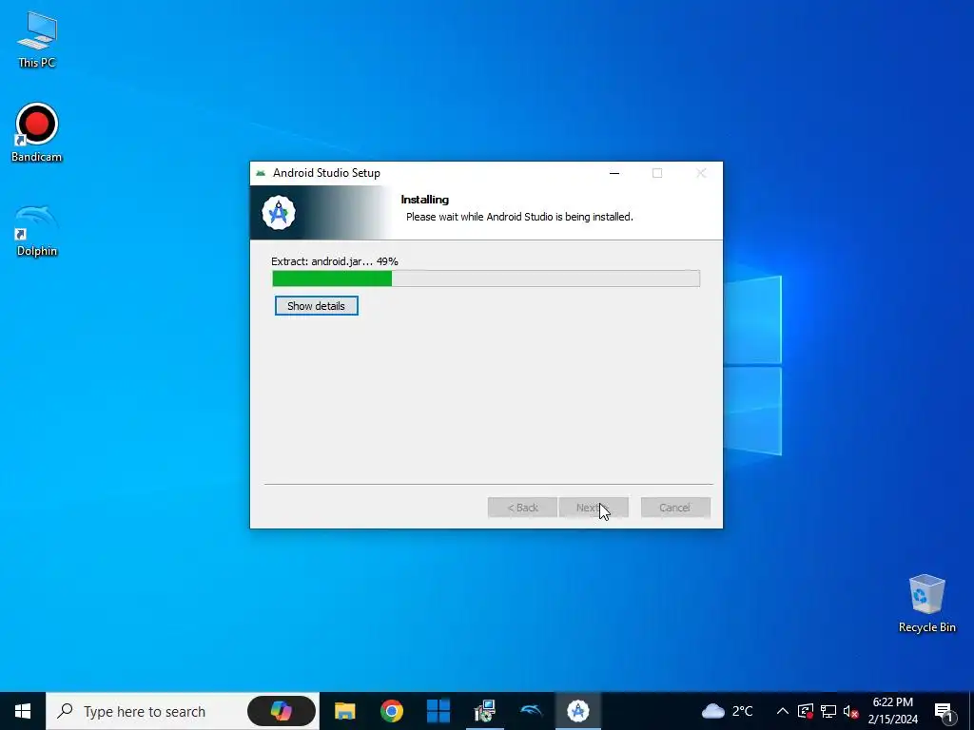974x730 pixels.
Task: Click the Android Studio logo in installer header
Action: 279,213
